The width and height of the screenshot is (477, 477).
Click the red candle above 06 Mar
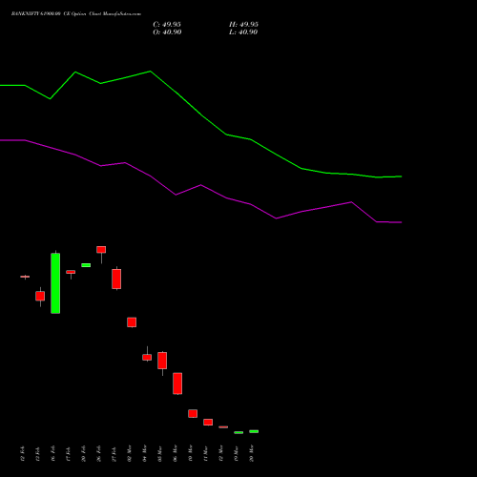pos(177,384)
